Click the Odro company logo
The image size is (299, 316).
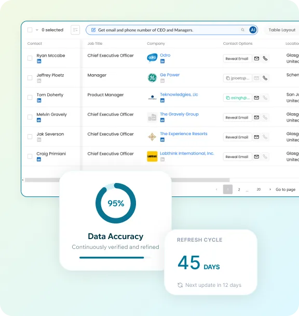coord(152,58)
